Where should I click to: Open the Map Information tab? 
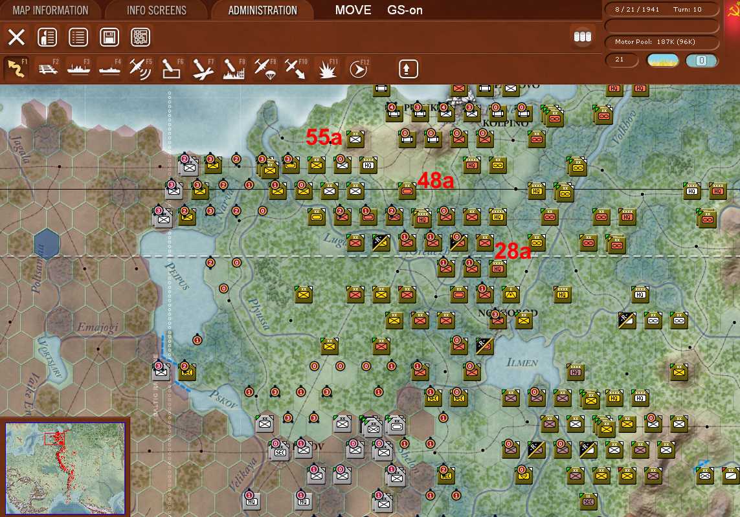[50, 10]
